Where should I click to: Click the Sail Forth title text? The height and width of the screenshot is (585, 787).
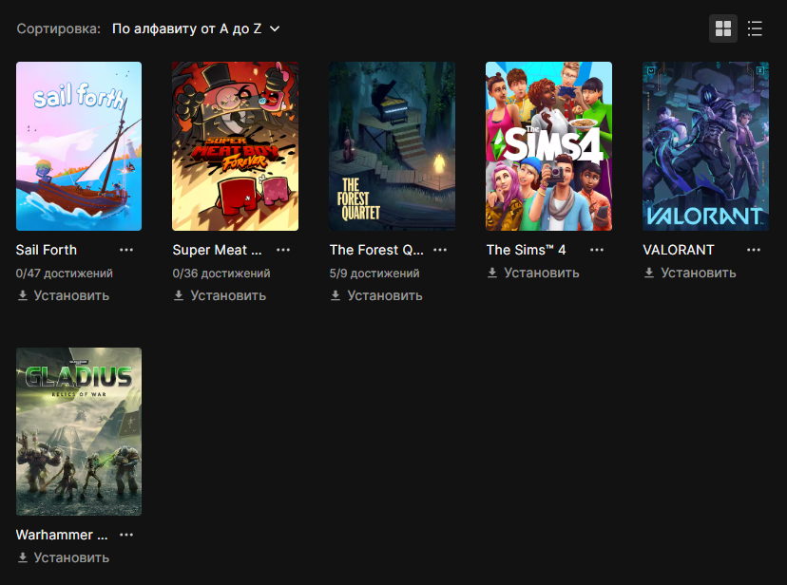[x=47, y=250]
